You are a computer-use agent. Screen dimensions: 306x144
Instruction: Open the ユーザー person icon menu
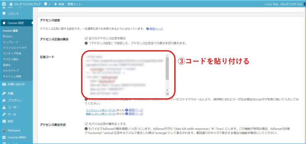[x=4, y=107]
